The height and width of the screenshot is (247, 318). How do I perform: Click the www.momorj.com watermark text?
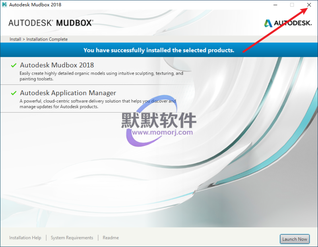[x=162, y=132]
